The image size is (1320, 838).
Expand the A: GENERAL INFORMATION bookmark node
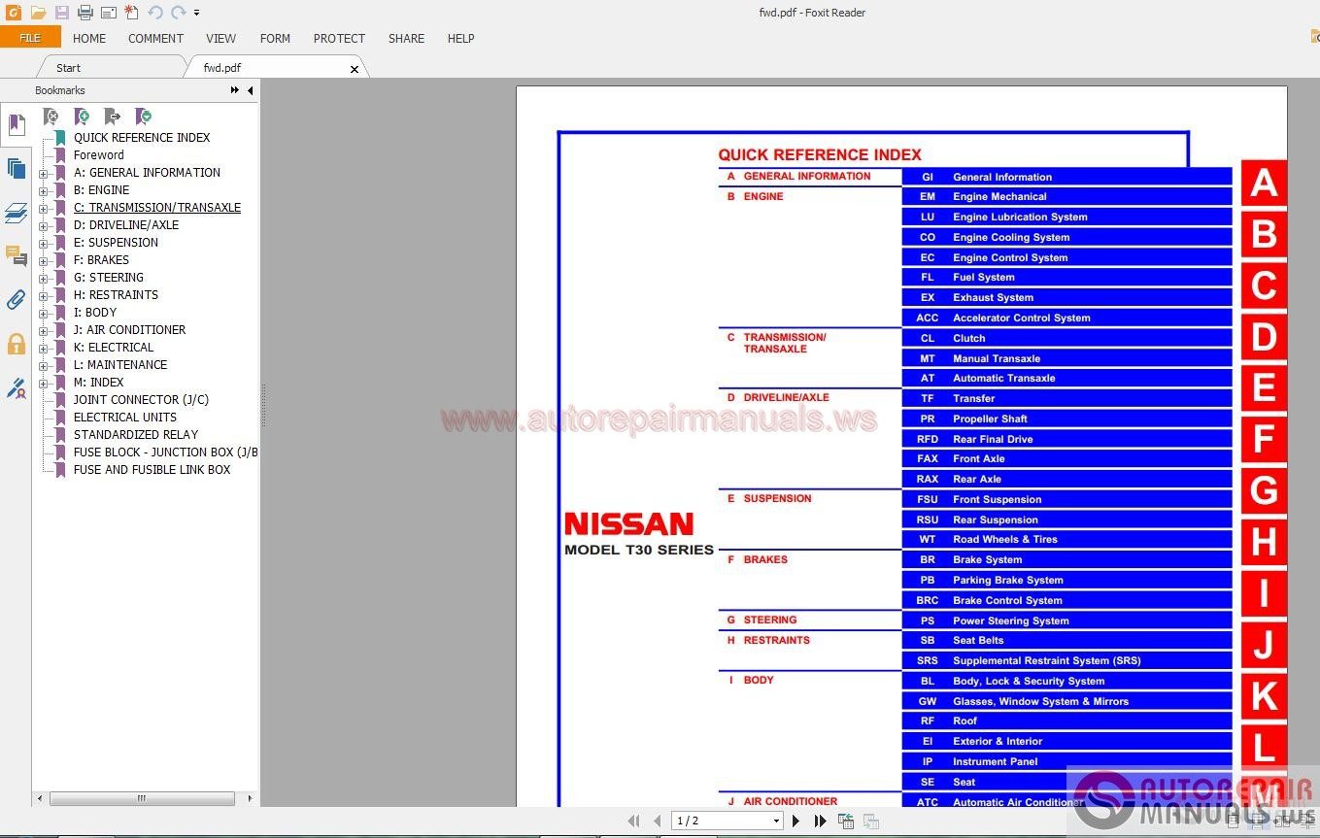tap(43, 174)
